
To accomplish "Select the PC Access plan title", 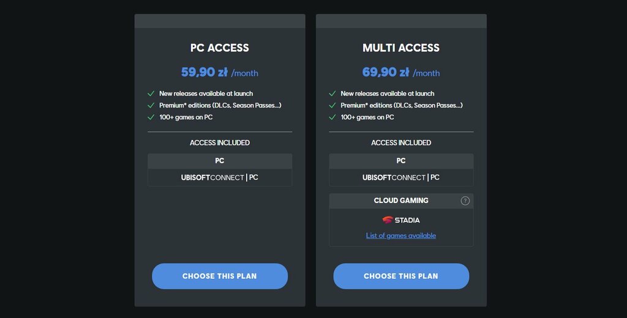I will 220,48.
